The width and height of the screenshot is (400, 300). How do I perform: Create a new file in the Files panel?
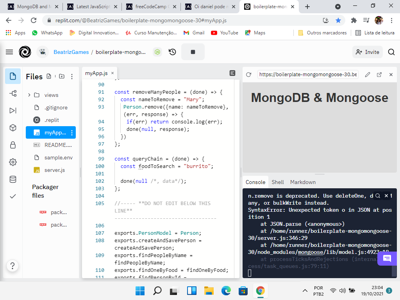pyautogui.click(x=48, y=77)
